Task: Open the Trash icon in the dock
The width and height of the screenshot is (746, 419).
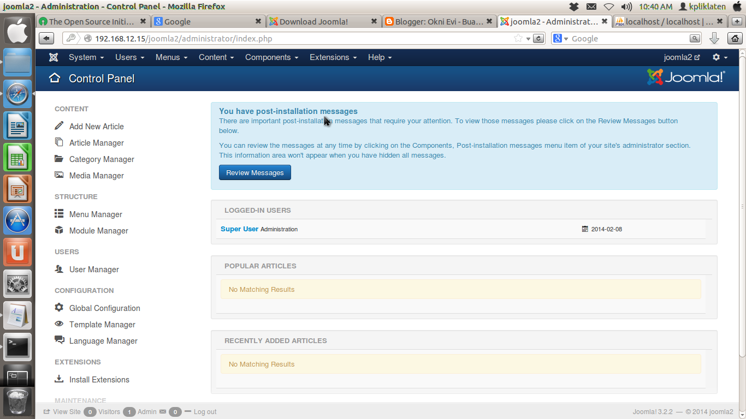Action: click(17, 401)
